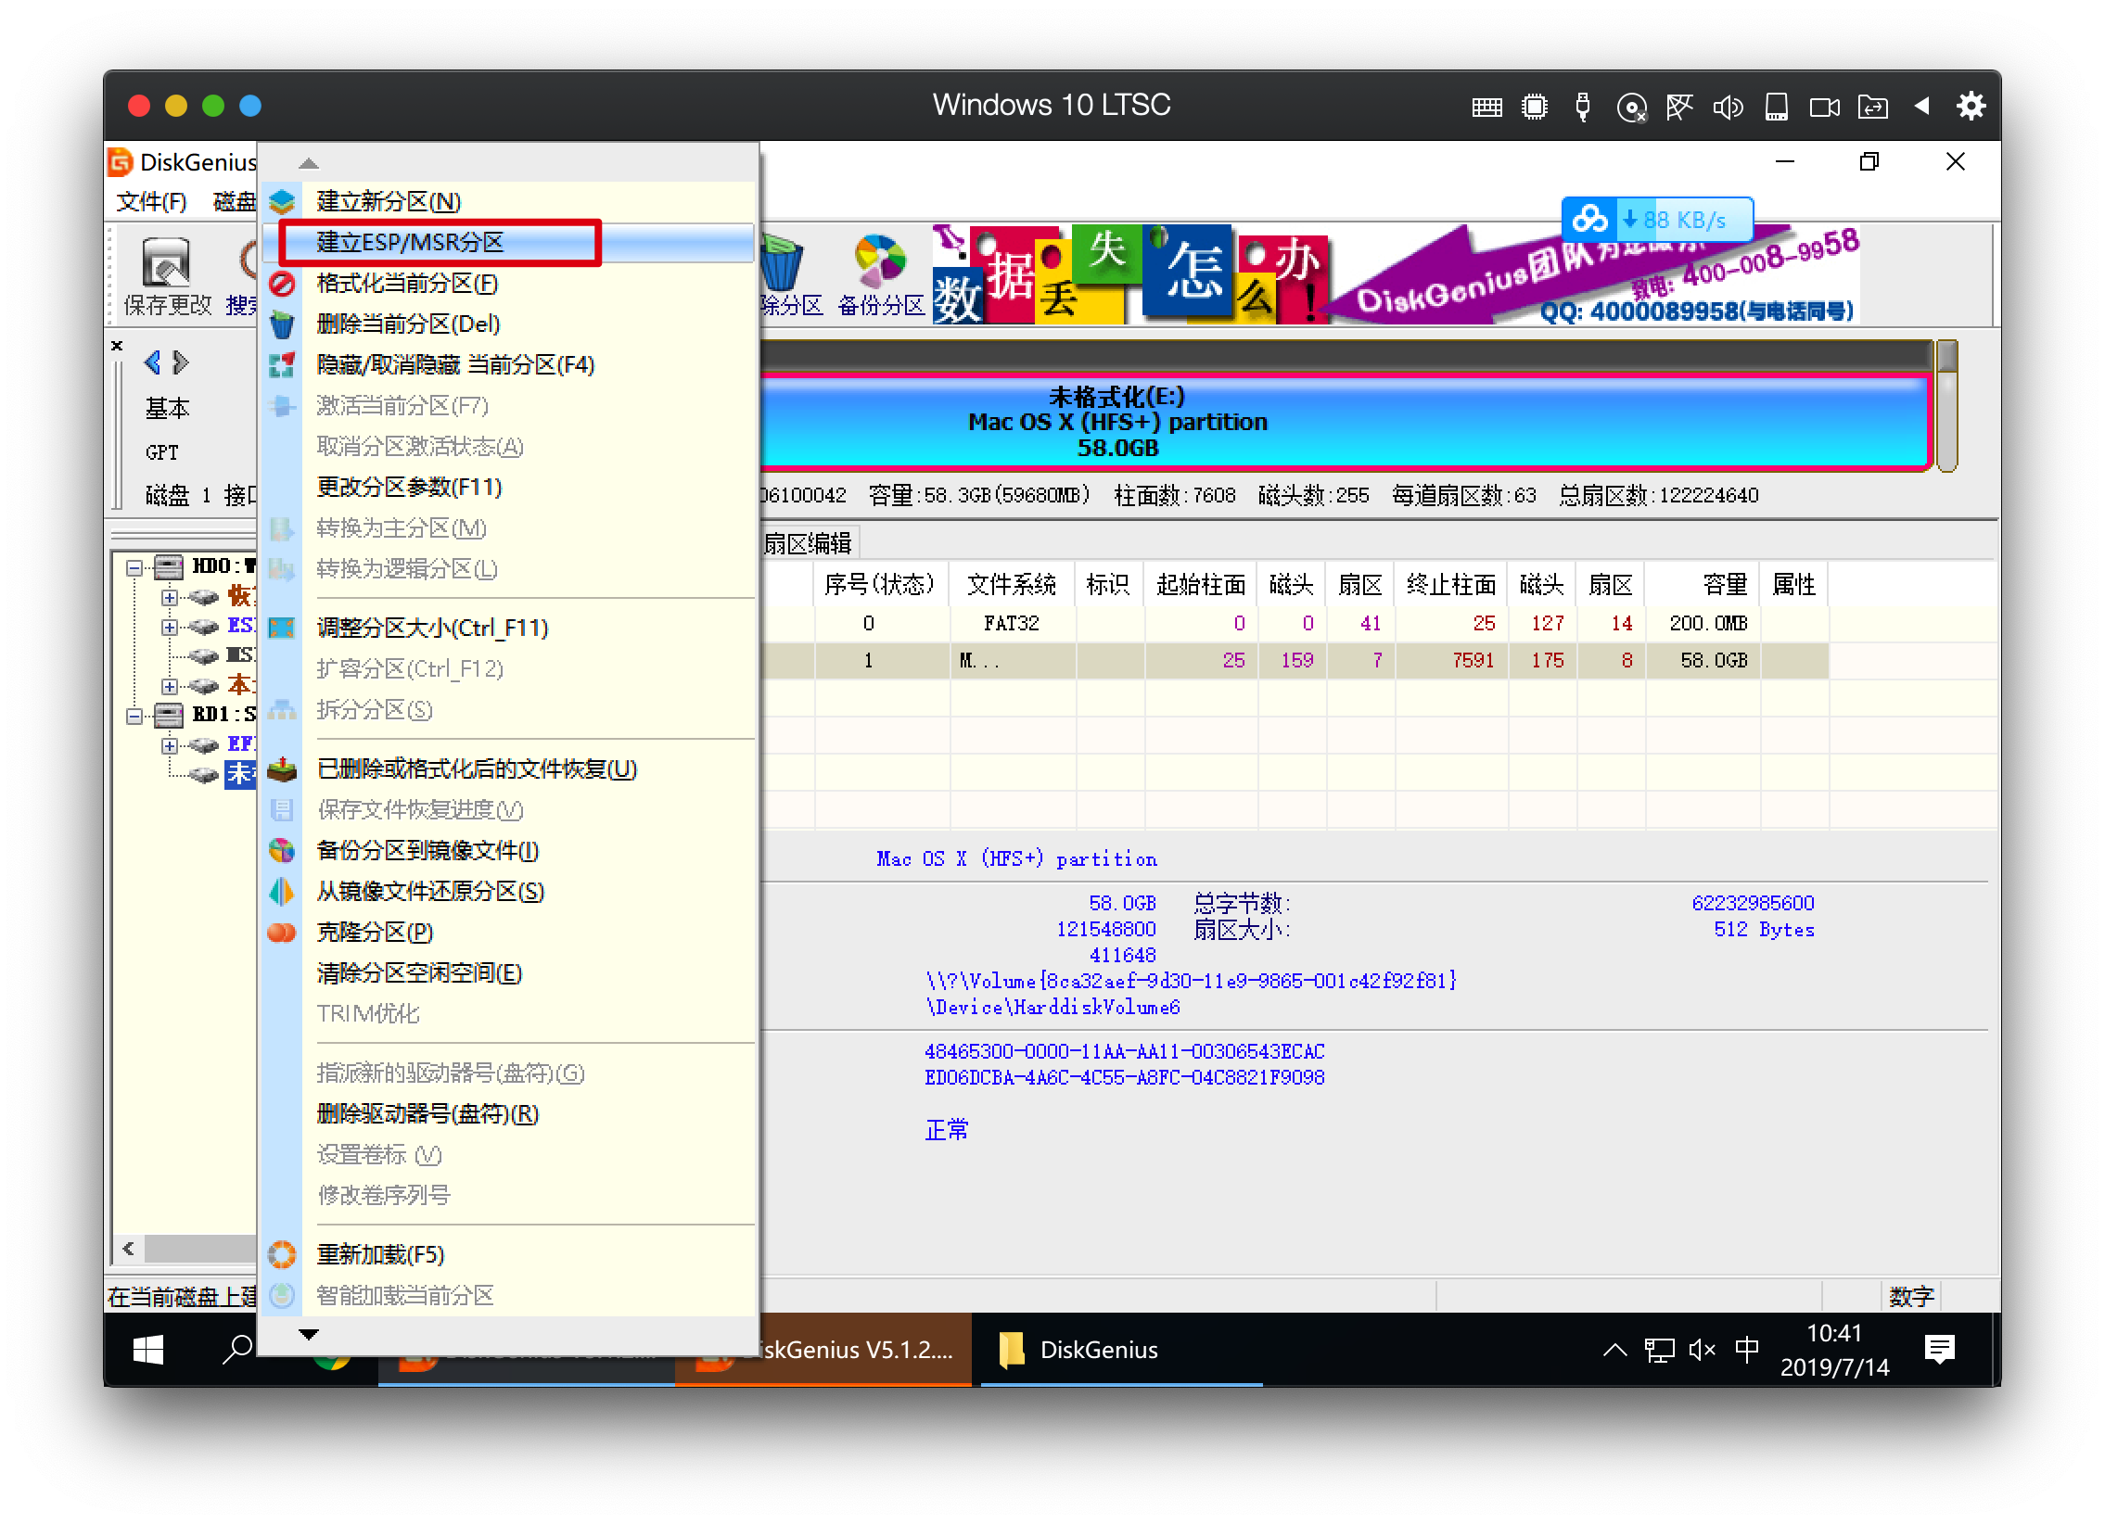
Task: Open the 文件(F) menu
Action: click(x=151, y=201)
